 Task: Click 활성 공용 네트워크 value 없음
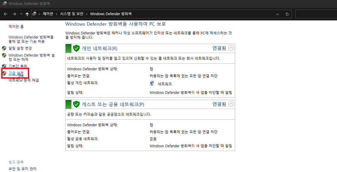(x=153, y=139)
